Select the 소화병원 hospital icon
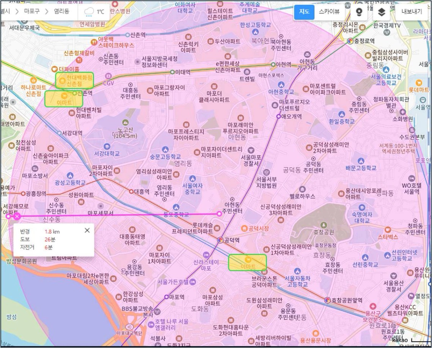Image resolution: width=432 pixels, height=348 pixels. pos(402,112)
